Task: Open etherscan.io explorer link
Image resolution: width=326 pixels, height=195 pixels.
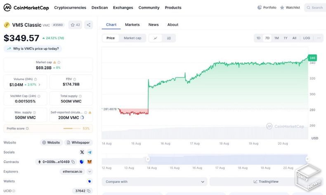Action: pos(72,172)
